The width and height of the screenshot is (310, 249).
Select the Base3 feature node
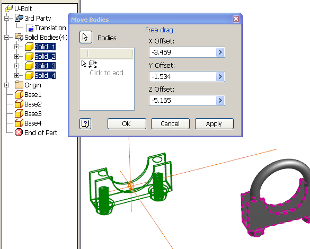[x=28, y=113]
